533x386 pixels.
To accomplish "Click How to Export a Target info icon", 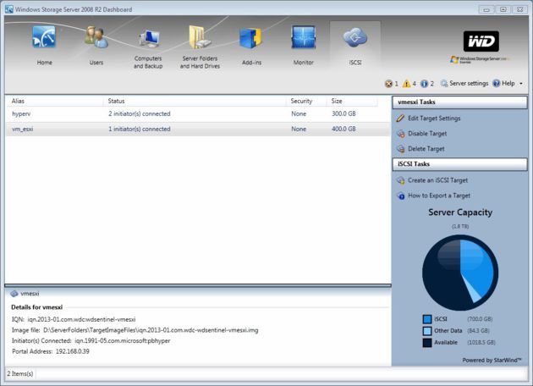I will (401, 196).
